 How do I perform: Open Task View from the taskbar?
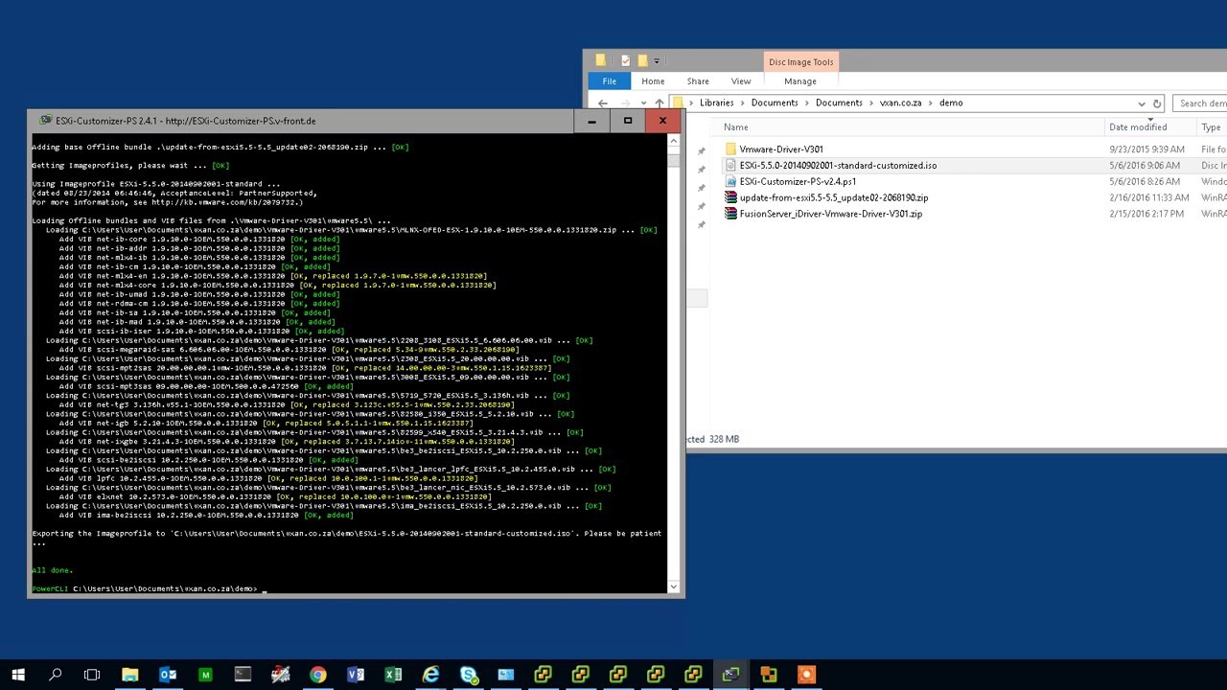point(92,675)
